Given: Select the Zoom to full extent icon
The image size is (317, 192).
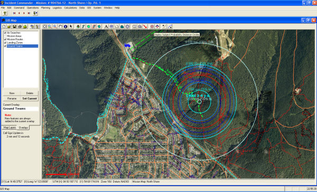Looking at the screenshot, I should pyautogui.click(x=44, y=26).
